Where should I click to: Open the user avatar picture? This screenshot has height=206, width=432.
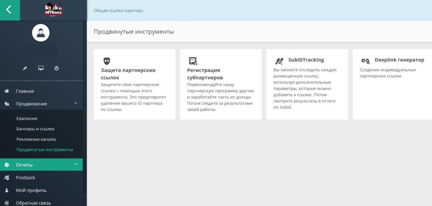pyautogui.click(x=41, y=33)
